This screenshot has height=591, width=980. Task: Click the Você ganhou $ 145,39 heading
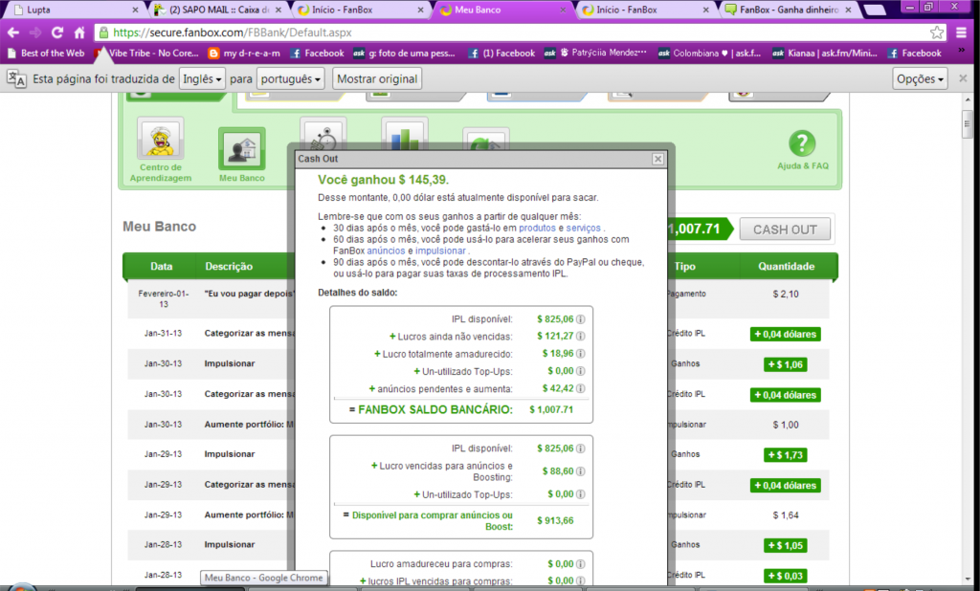pyautogui.click(x=383, y=180)
